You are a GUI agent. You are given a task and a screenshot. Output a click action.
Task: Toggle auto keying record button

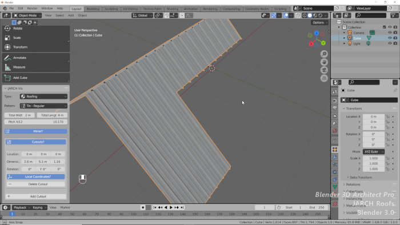click(143, 208)
